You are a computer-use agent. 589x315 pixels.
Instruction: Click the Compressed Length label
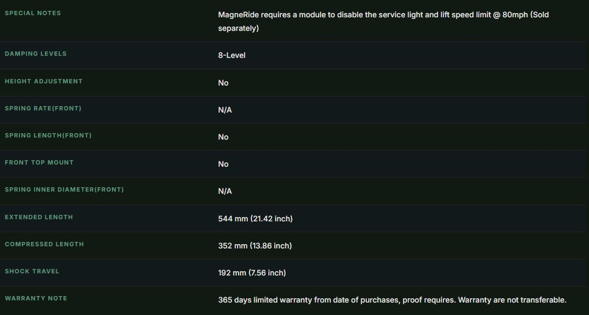(44, 244)
